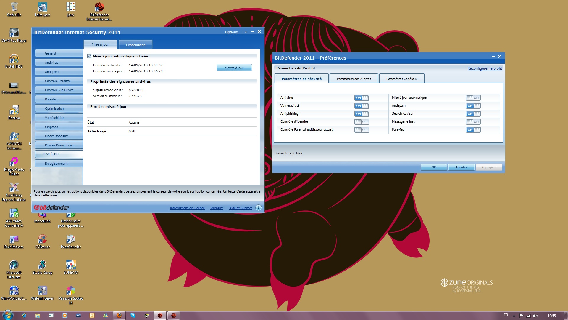Open the Antivirus section in the sidebar
This screenshot has width=568, height=320.
[59, 63]
